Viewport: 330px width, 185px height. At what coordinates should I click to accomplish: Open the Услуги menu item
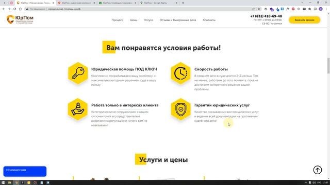148,20
